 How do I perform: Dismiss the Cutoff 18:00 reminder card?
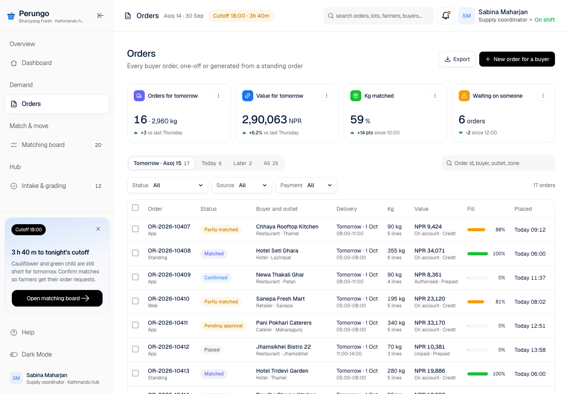point(98,229)
